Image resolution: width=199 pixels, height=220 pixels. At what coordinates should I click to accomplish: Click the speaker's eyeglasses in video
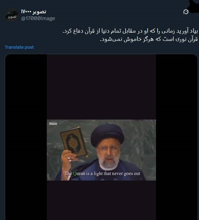coord(108,148)
